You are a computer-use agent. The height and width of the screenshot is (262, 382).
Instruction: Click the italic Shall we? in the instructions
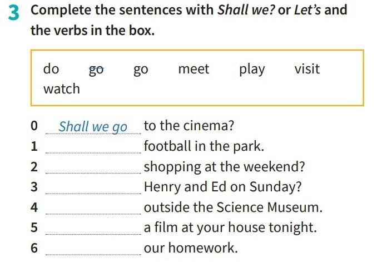tap(246, 10)
